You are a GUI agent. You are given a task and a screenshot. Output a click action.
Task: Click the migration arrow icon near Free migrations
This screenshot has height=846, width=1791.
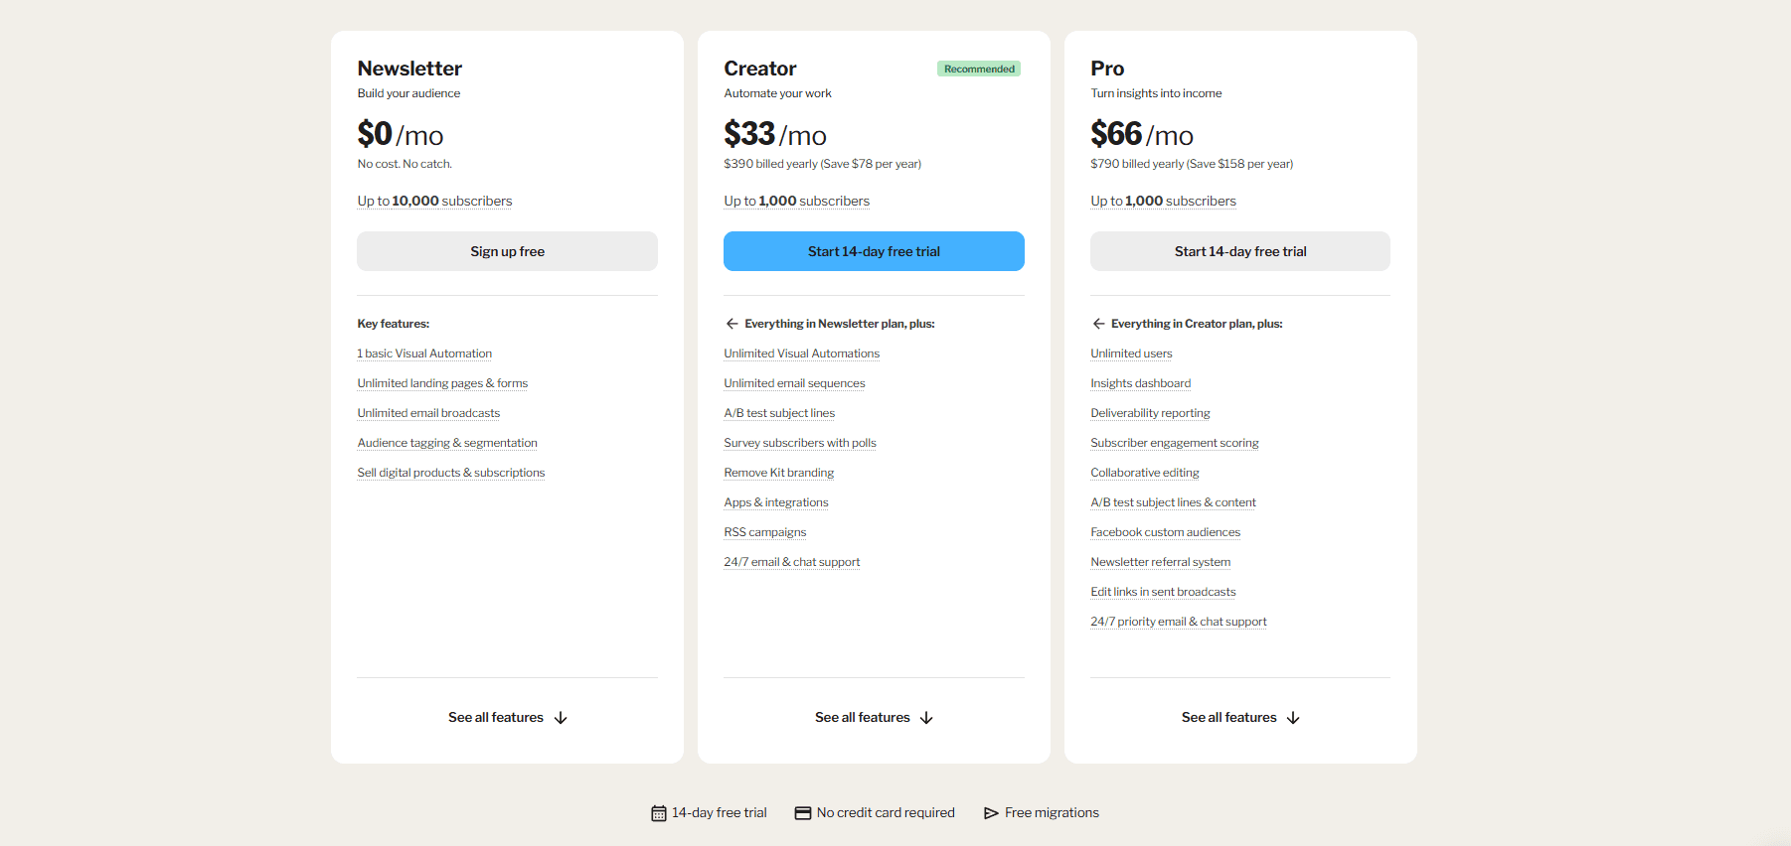point(991,812)
